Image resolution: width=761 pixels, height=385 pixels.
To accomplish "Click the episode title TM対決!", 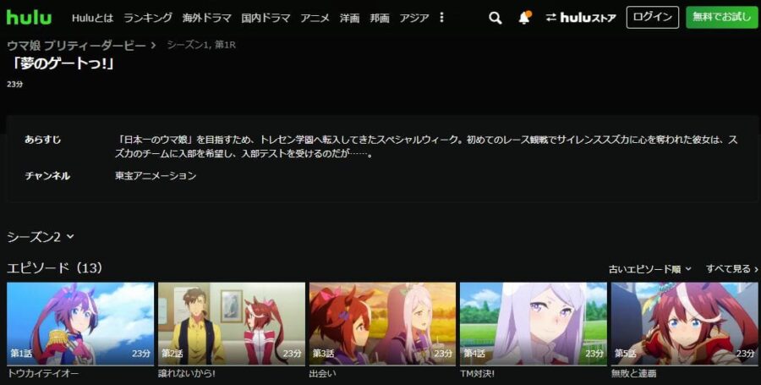I will pos(478,374).
